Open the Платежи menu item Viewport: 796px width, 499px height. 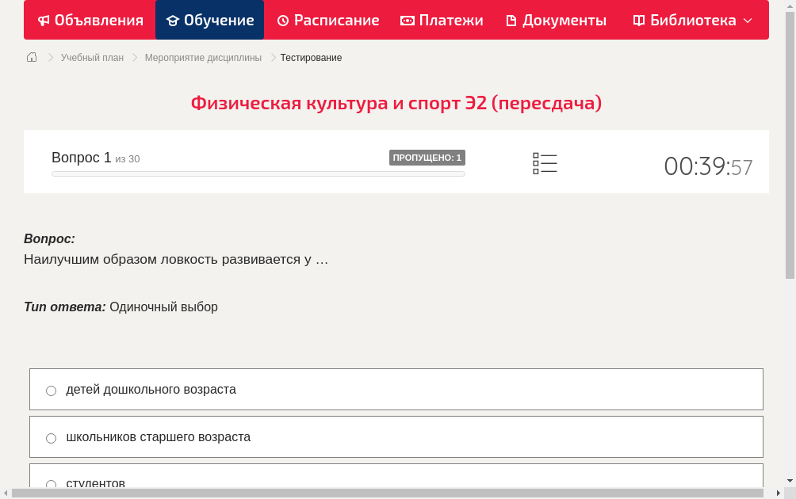(x=442, y=20)
